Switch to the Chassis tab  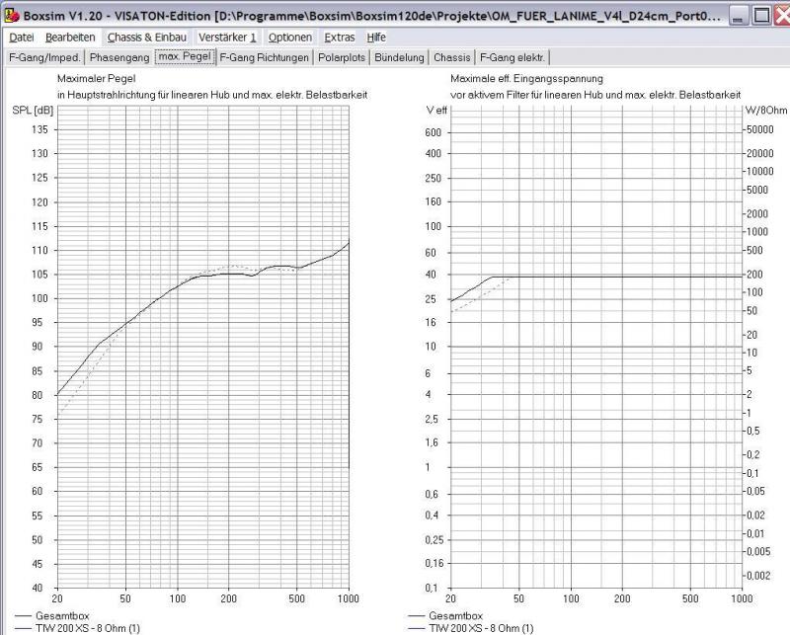(x=452, y=57)
